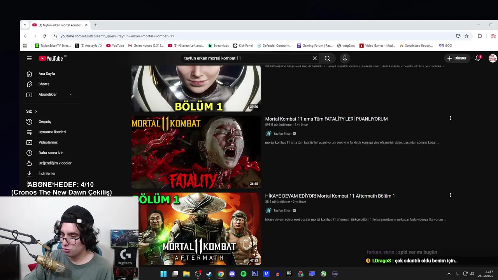The image size is (498, 280).
Task: Open TayfunErkanTV Stream bookmark
Action: click(53, 45)
